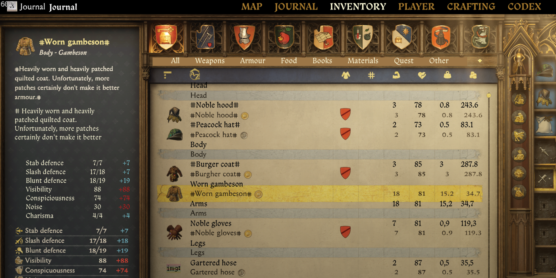The width and height of the screenshot is (556, 278).
Task: Sort by condition heart icon
Action: (x=422, y=75)
